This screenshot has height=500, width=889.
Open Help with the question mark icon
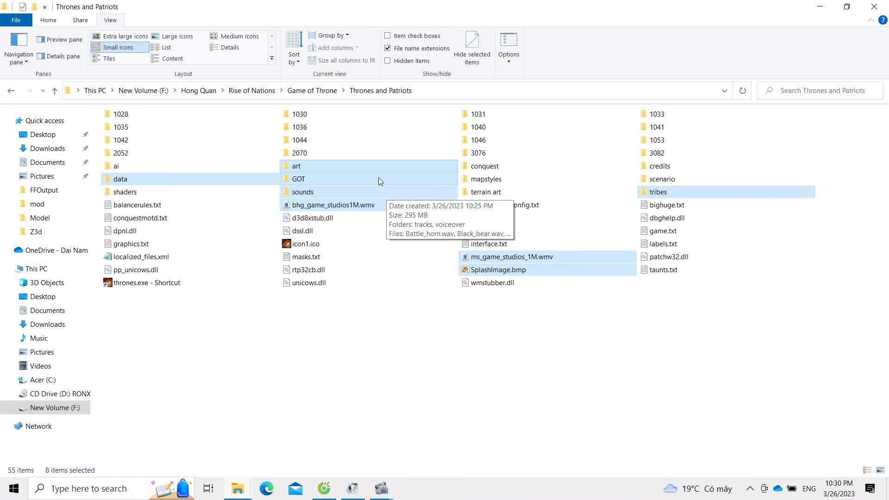[883, 20]
